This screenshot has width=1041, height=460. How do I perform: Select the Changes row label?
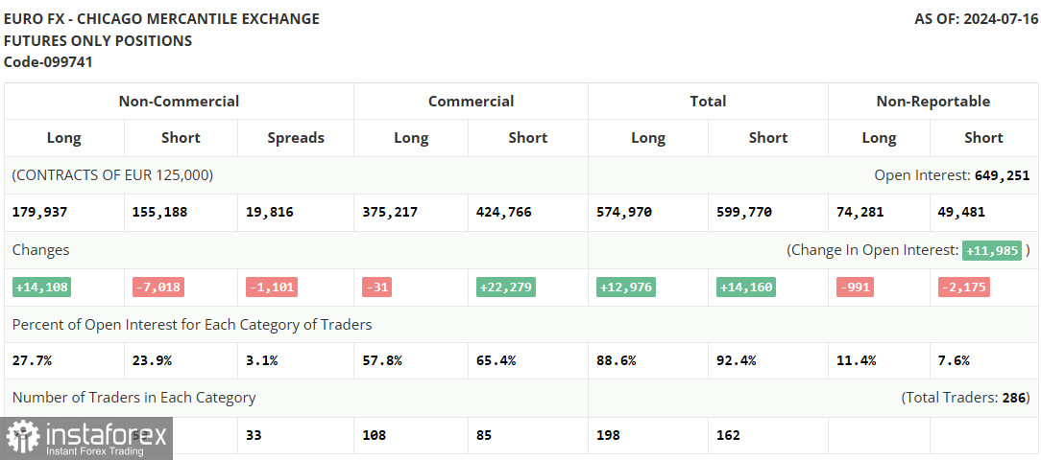(41, 250)
